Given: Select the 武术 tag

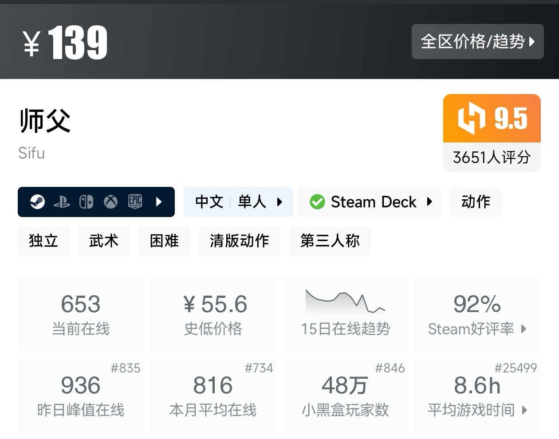Looking at the screenshot, I should point(104,241).
